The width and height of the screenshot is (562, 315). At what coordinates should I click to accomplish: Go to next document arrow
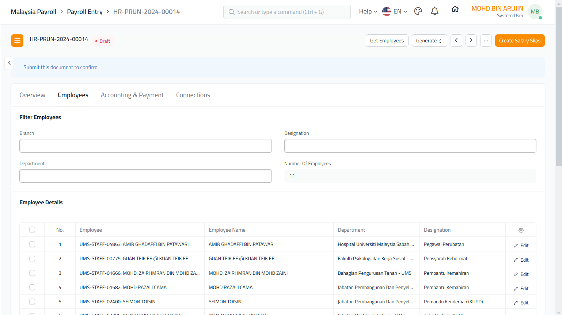(x=471, y=41)
